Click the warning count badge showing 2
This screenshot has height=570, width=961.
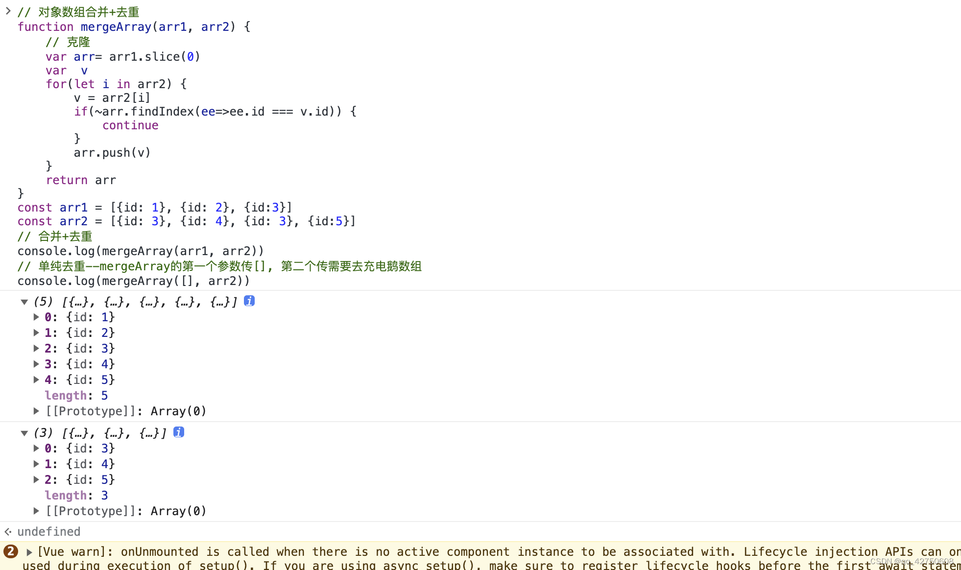click(x=10, y=552)
